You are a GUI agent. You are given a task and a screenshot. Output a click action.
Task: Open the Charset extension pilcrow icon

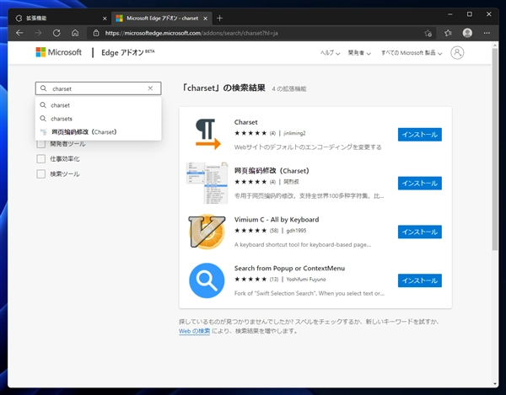[207, 134]
